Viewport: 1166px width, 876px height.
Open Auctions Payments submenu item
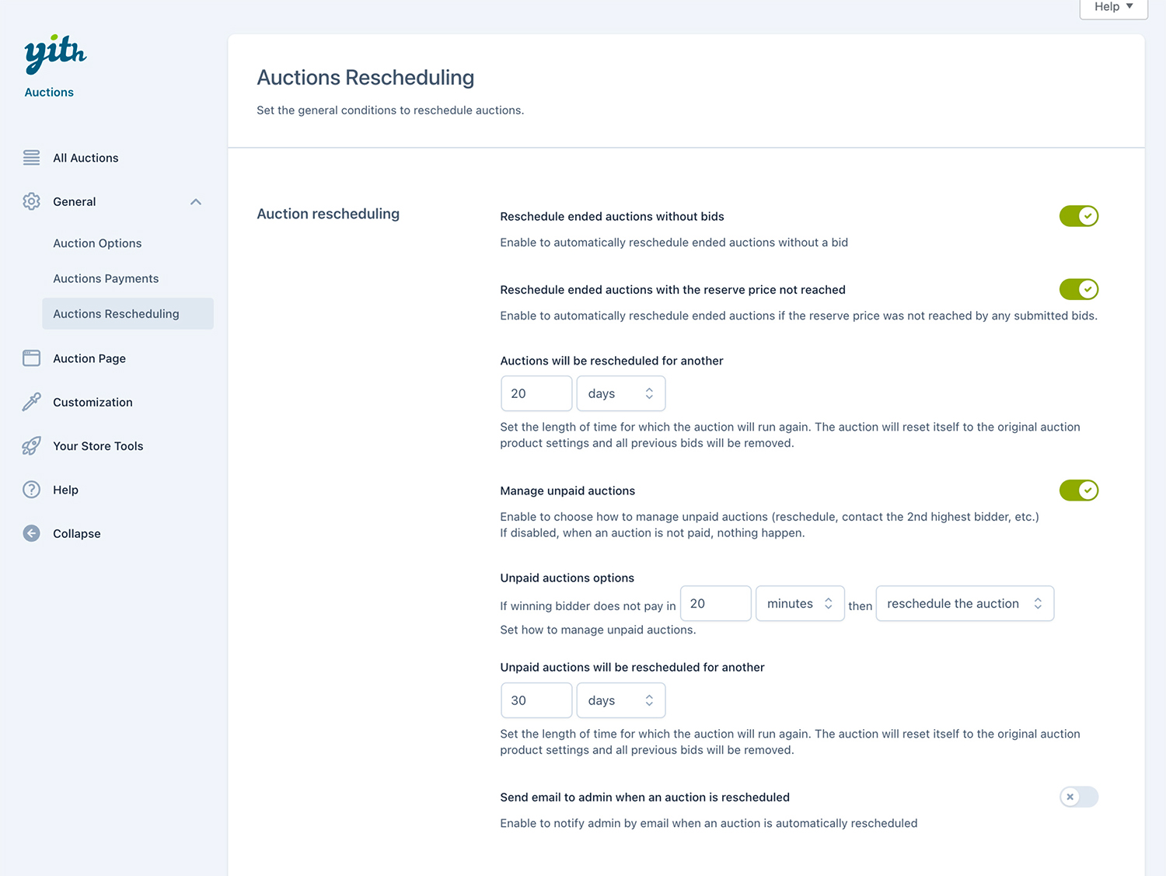pyautogui.click(x=106, y=278)
